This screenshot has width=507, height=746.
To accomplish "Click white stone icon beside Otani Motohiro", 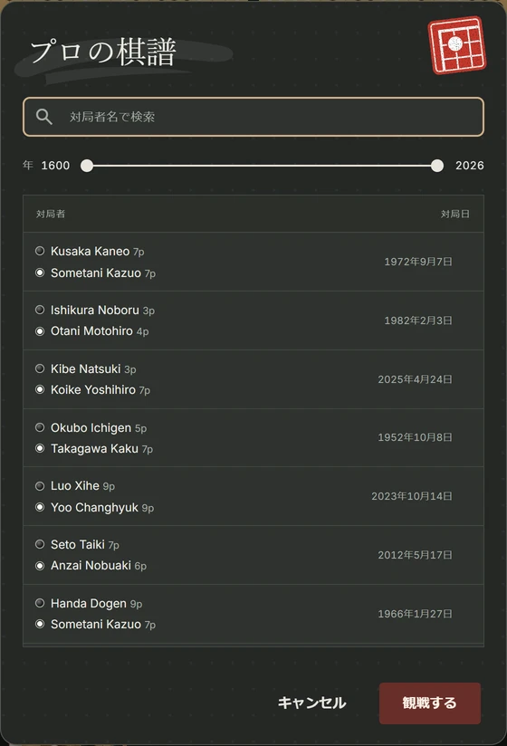I will (x=40, y=331).
